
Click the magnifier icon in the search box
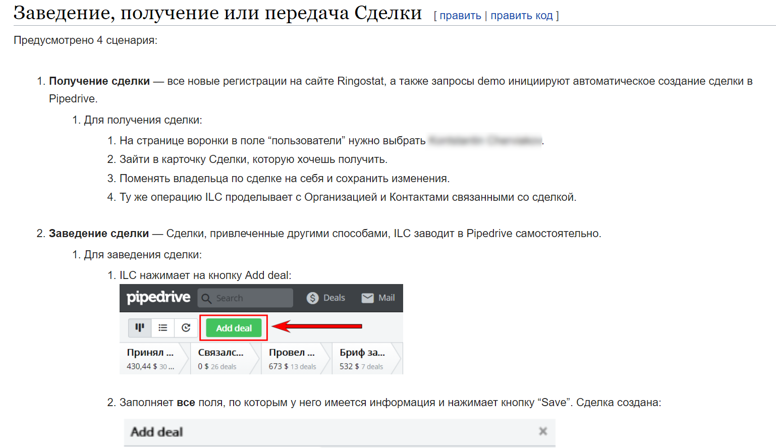click(x=206, y=298)
